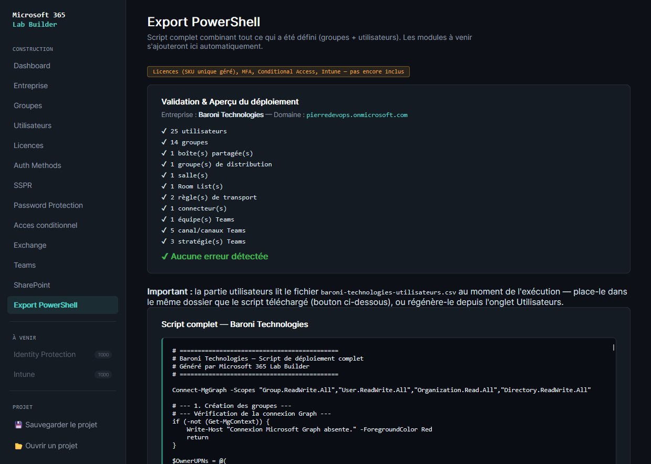The height and width of the screenshot is (464, 651).
Task: Click Validation & Aperçu du déploiement heading
Action: coord(230,101)
